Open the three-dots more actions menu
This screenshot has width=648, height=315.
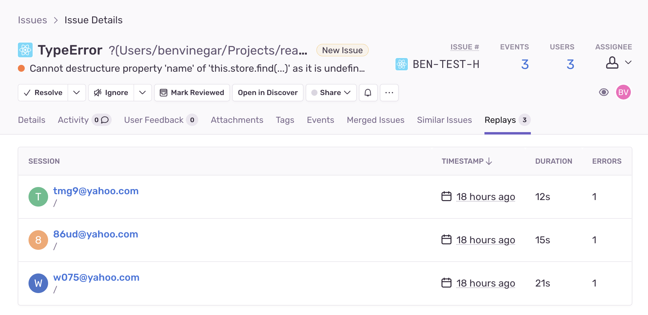click(x=389, y=93)
